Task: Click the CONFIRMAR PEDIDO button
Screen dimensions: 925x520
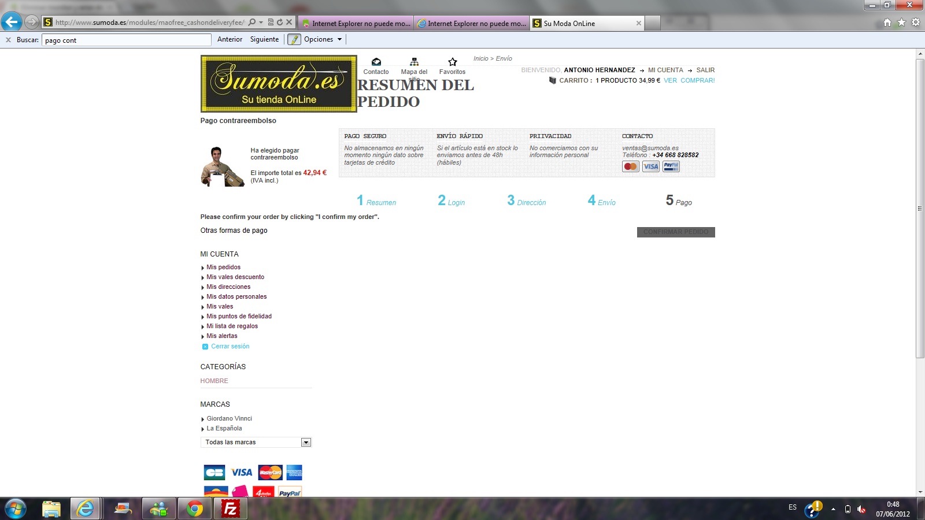Action: pos(676,232)
